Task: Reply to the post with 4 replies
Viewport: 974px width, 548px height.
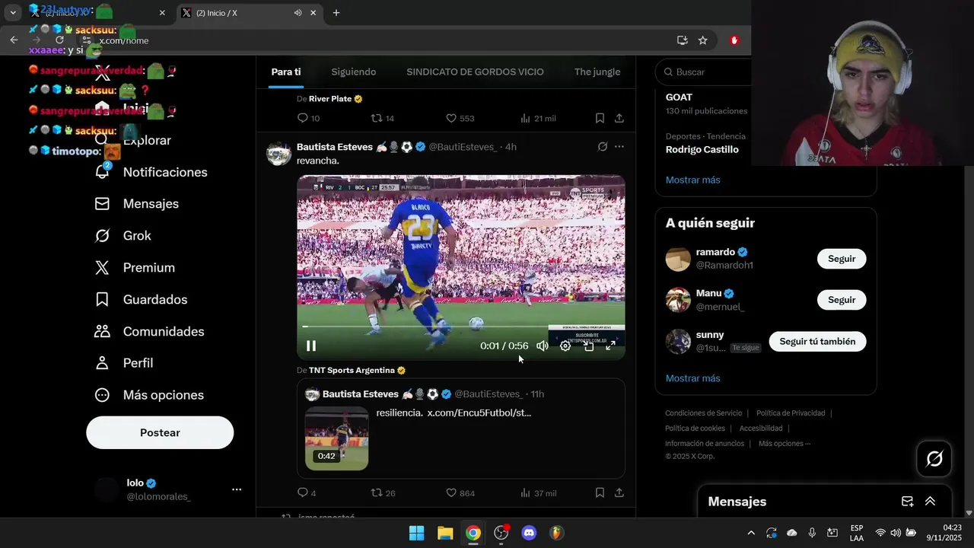Action: pos(307,492)
